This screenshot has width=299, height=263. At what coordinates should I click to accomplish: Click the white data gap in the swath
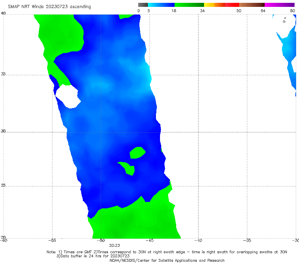(x=68, y=96)
